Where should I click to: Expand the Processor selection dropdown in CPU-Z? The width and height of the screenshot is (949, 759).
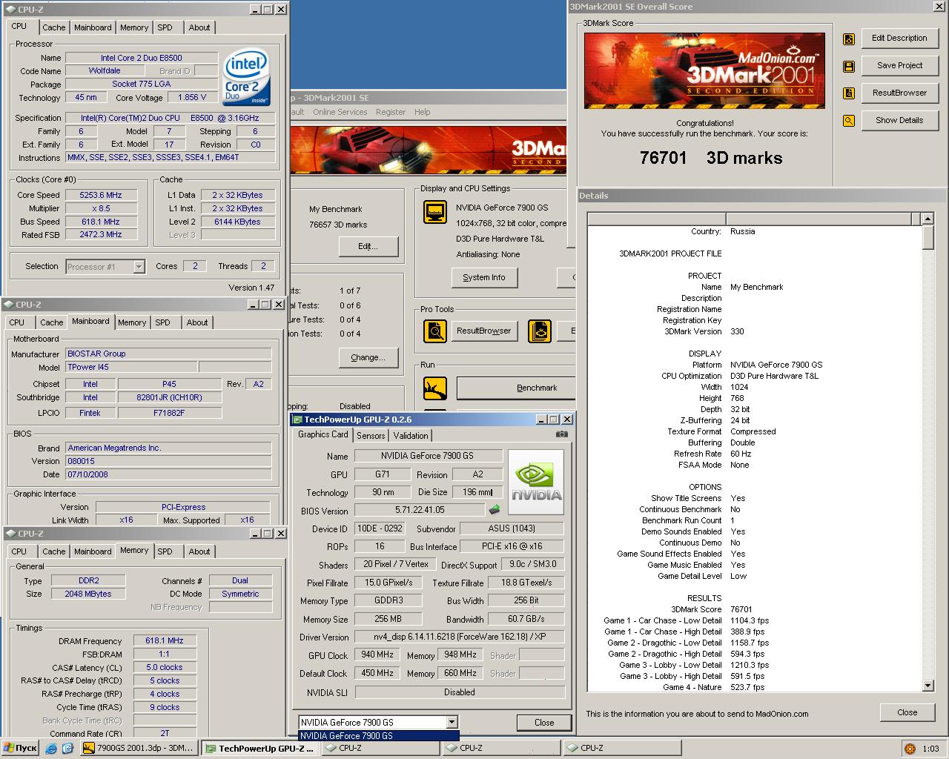(x=139, y=267)
